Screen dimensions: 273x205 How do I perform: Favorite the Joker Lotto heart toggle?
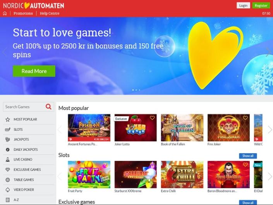point(152,118)
